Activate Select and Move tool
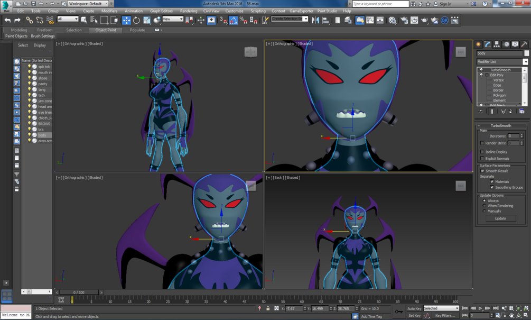 (x=126, y=20)
